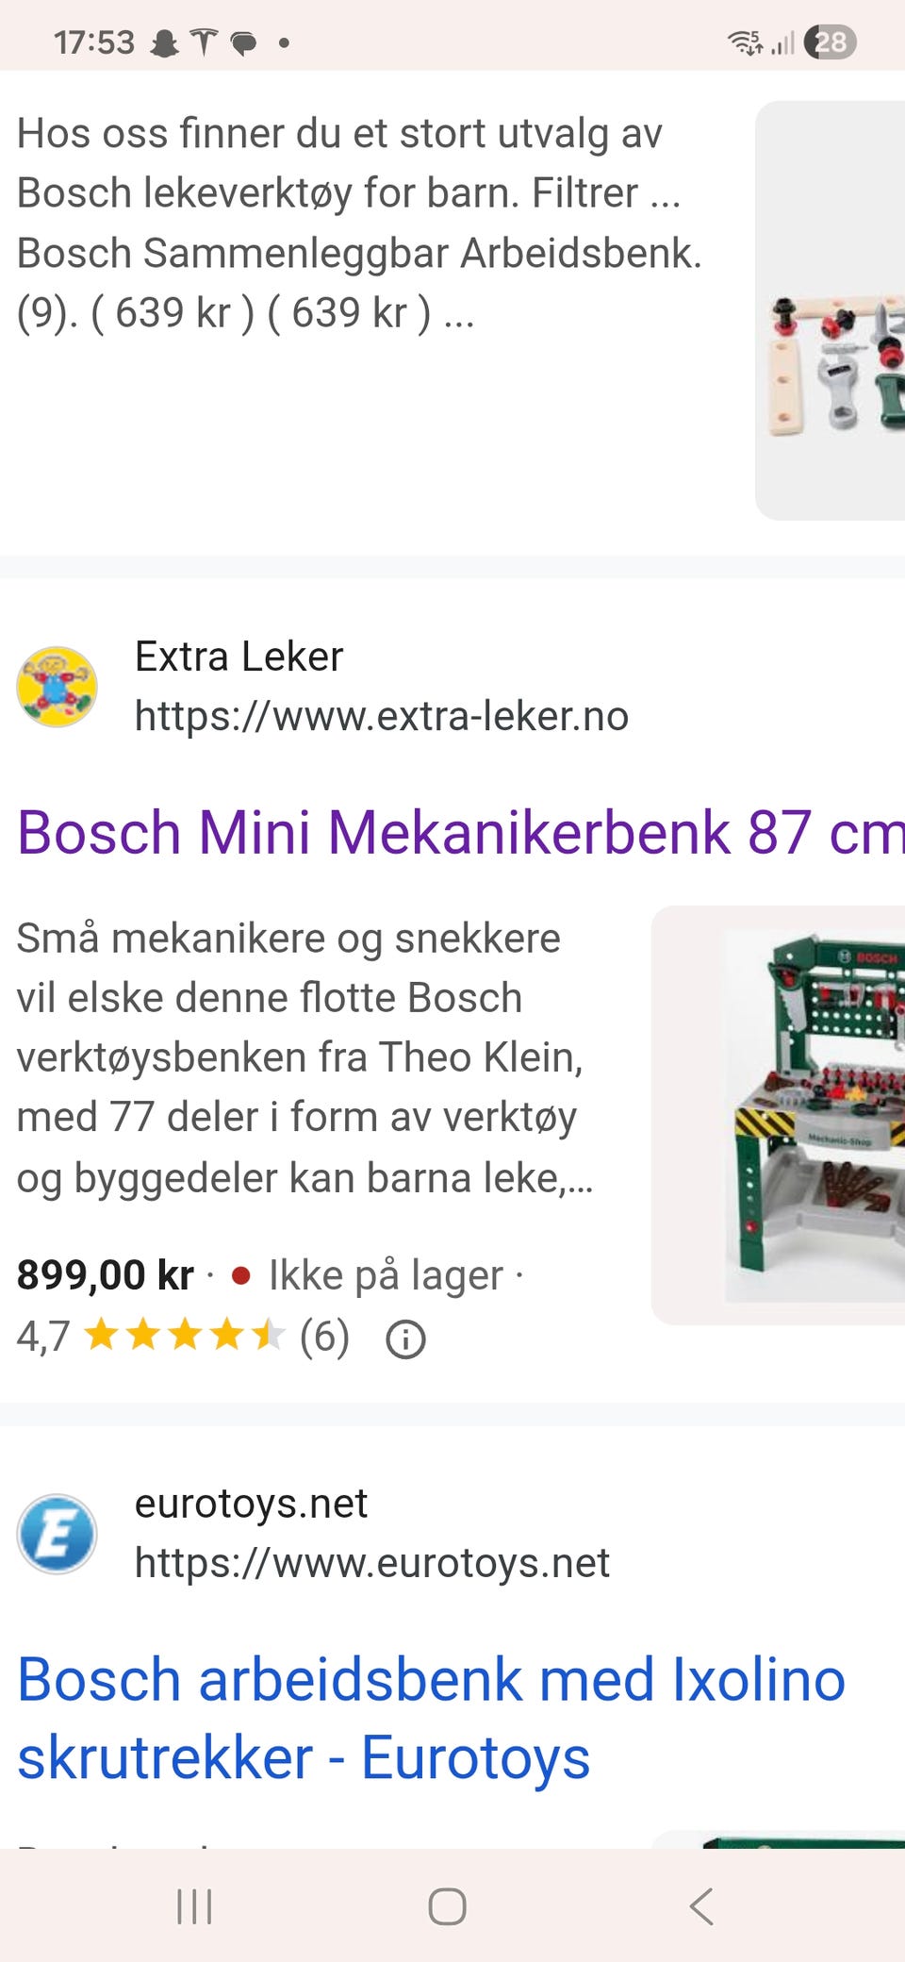Tap the https://www.eurotoys.net URL
The width and height of the screenshot is (905, 1962).
(372, 1563)
